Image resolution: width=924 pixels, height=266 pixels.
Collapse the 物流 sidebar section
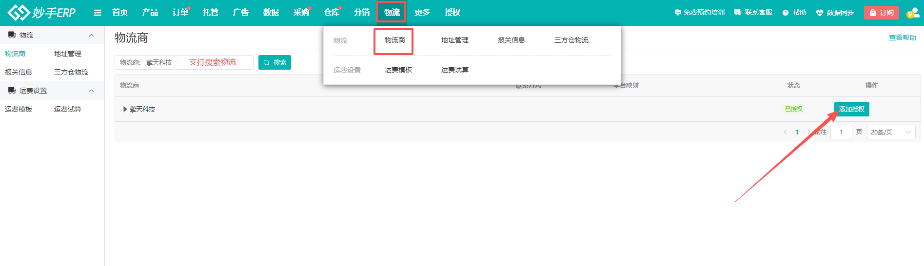click(91, 35)
